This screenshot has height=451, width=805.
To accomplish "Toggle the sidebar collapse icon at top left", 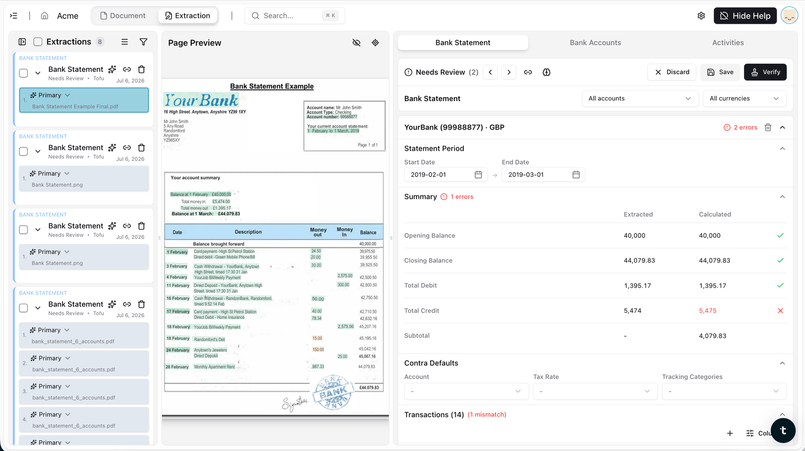I will click(14, 16).
